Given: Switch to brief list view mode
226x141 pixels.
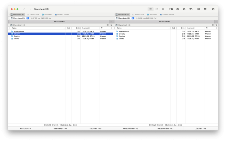Looking at the screenshot, I should point(157,9).
